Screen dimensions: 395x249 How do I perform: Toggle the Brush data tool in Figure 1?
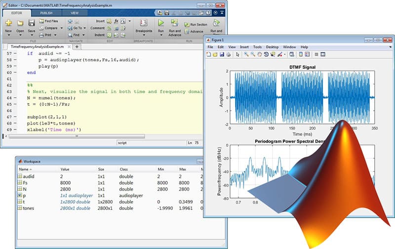(279, 54)
